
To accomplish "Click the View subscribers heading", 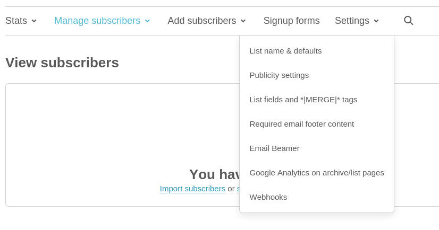I will tap(62, 63).
